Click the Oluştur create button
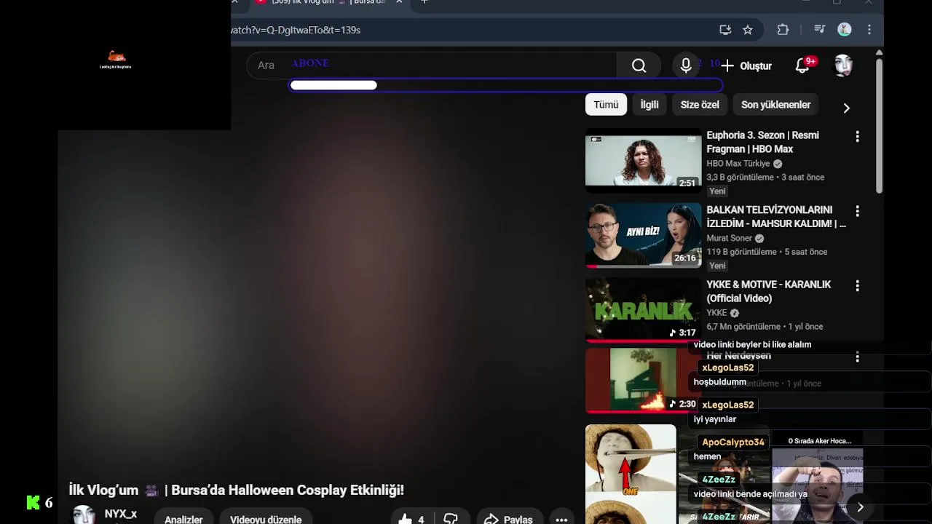This screenshot has width=932, height=524. click(746, 65)
